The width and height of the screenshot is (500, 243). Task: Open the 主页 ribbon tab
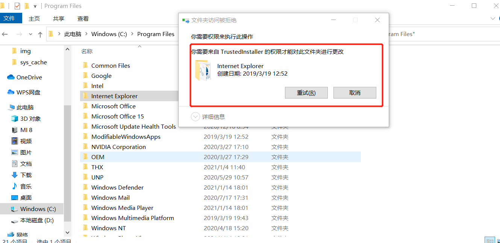coord(34,18)
